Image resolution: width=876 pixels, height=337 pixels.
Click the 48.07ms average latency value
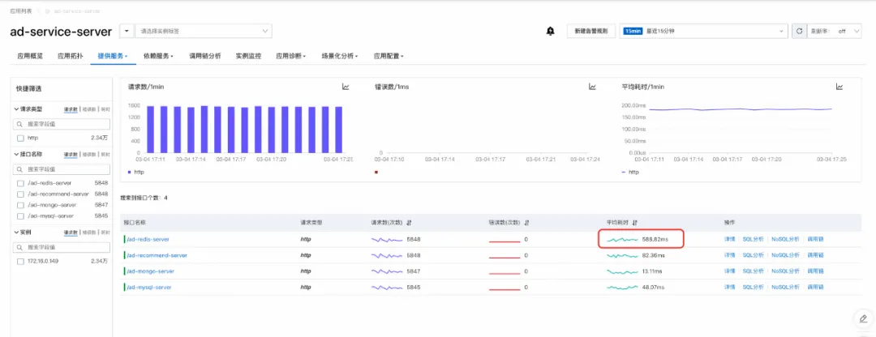point(653,288)
